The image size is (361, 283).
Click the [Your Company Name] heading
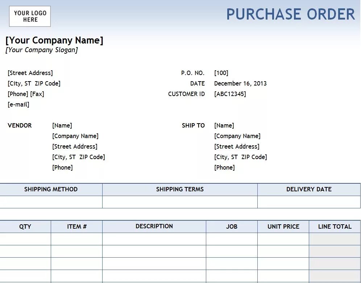[x=54, y=40]
